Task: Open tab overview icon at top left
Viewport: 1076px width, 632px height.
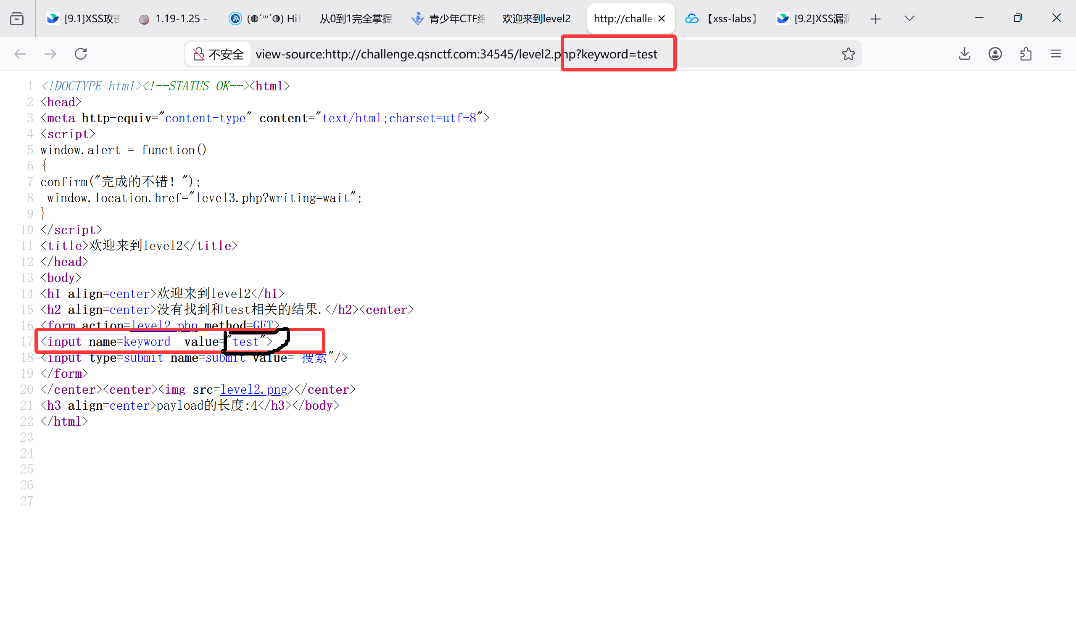Action: (x=17, y=18)
